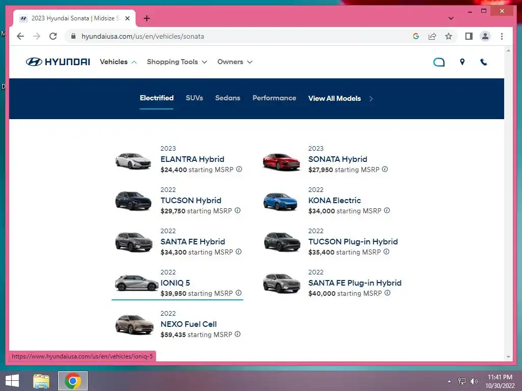Collapse the Vehicles menu

coord(118,62)
